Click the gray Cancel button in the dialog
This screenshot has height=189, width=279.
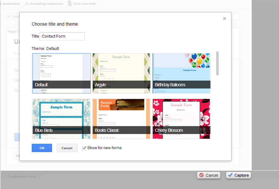(67, 148)
